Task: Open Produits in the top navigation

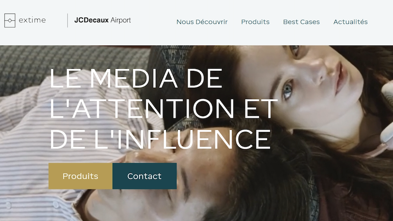Action: (255, 22)
